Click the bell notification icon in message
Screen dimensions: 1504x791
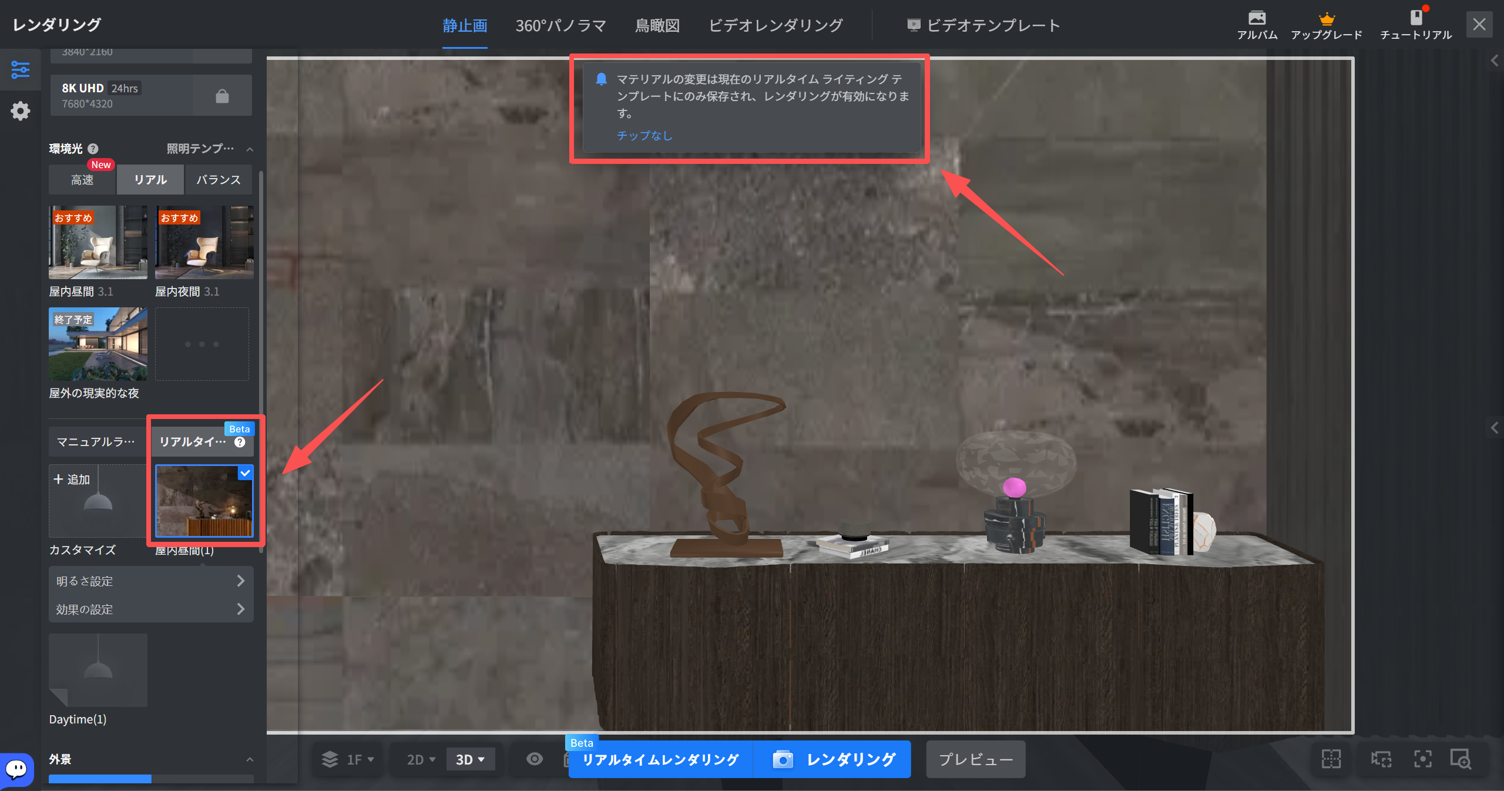click(601, 79)
